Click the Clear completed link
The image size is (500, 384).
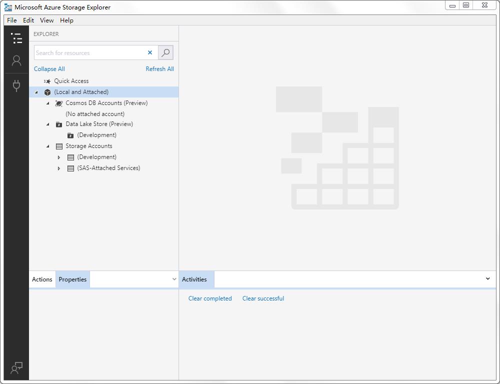[x=210, y=298]
